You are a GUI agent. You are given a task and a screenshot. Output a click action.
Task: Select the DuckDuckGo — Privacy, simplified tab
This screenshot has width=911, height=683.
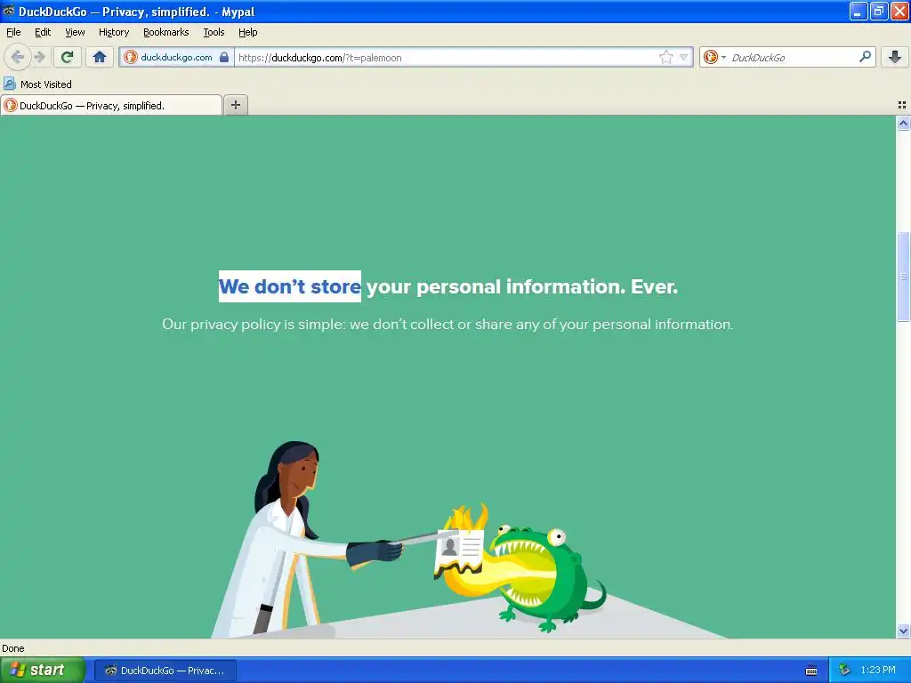pos(111,105)
